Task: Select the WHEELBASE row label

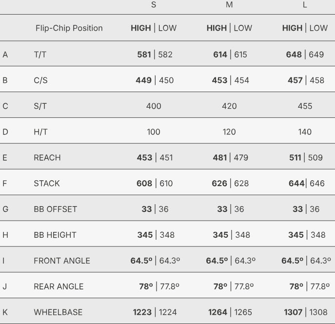Action: (x=58, y=312)
